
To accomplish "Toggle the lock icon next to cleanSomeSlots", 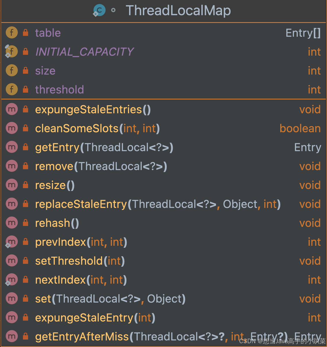I will 25,128.
